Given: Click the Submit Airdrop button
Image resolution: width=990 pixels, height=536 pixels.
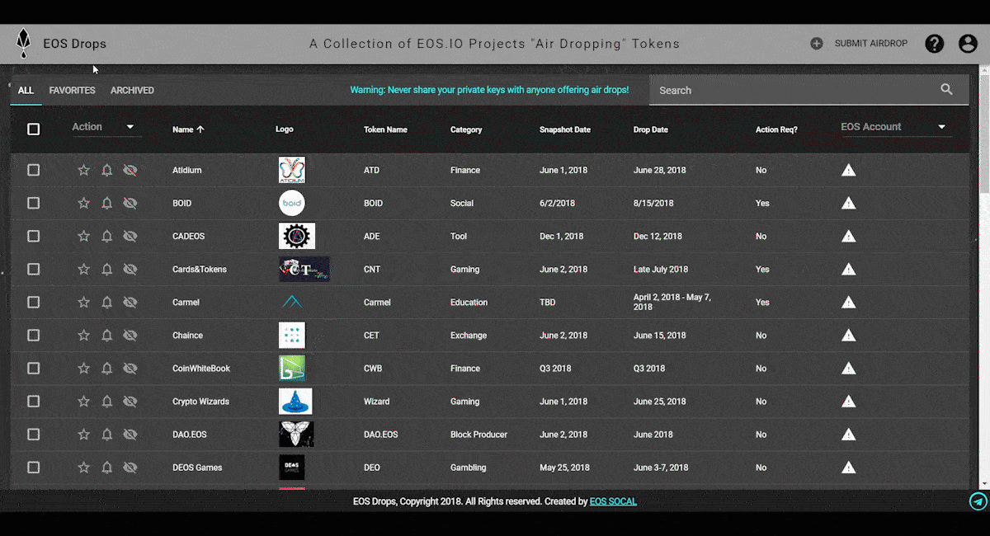Looking at the screenshot, I should 860,44.
